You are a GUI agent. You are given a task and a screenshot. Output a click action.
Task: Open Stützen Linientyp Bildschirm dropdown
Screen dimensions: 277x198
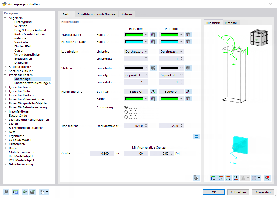tap(136, 75)
